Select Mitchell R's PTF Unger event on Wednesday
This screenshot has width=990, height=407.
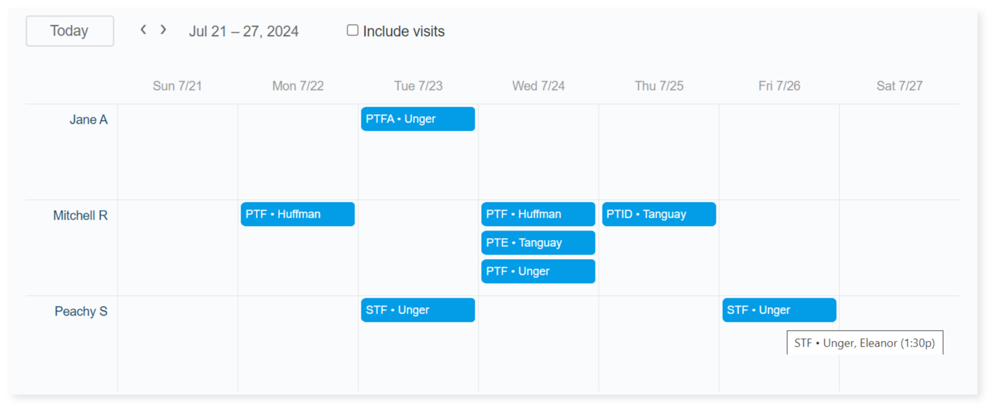pyautogui.click(x=538, y=271)
